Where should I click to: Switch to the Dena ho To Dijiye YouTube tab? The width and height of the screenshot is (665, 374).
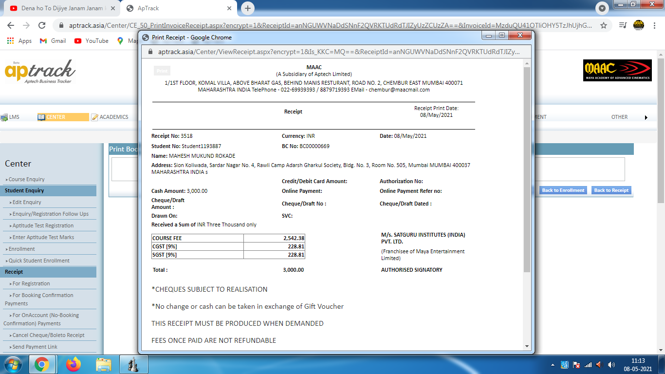coord(62,8)
